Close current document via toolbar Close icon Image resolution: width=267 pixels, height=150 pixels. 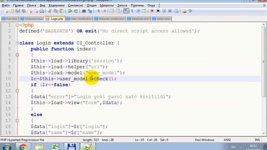[x=30, y=11]
